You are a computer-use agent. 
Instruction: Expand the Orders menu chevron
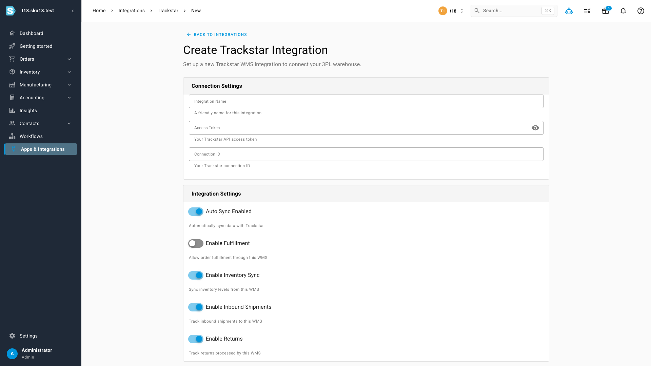pyautogui.click(x=69, y=59)
